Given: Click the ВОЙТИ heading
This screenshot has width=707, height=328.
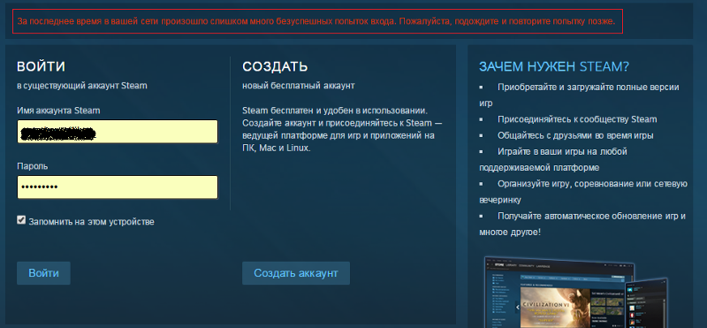Looking at the screenshot, I should pos(41,67).
